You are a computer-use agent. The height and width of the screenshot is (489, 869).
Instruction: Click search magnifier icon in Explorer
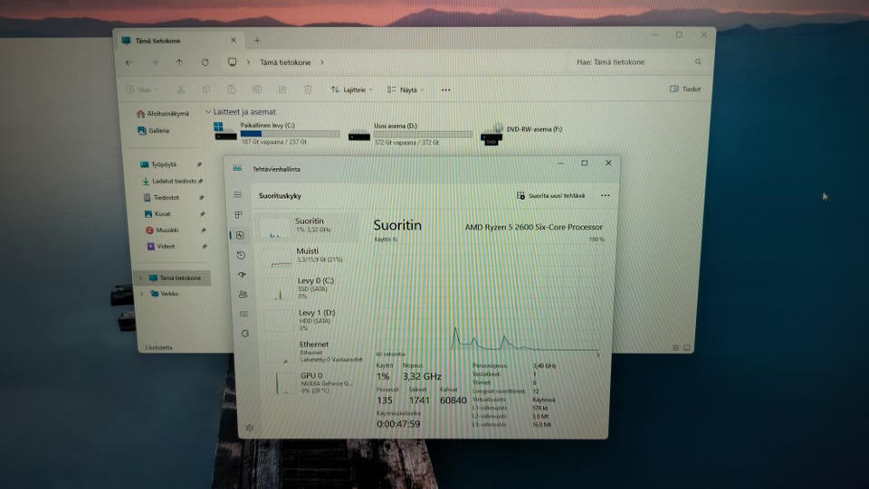[x=698, y=62]
